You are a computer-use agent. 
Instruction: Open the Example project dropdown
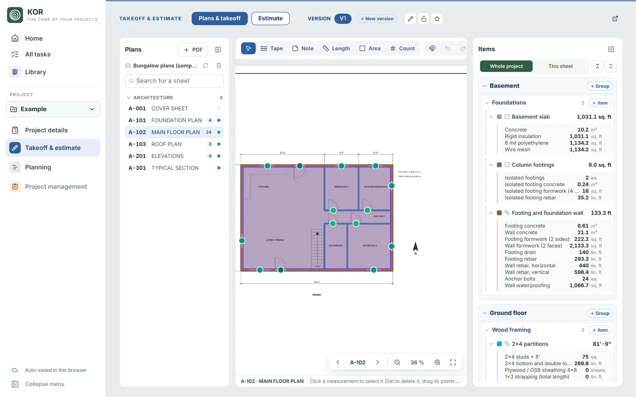pyautogui.click(x=52, y=109)
